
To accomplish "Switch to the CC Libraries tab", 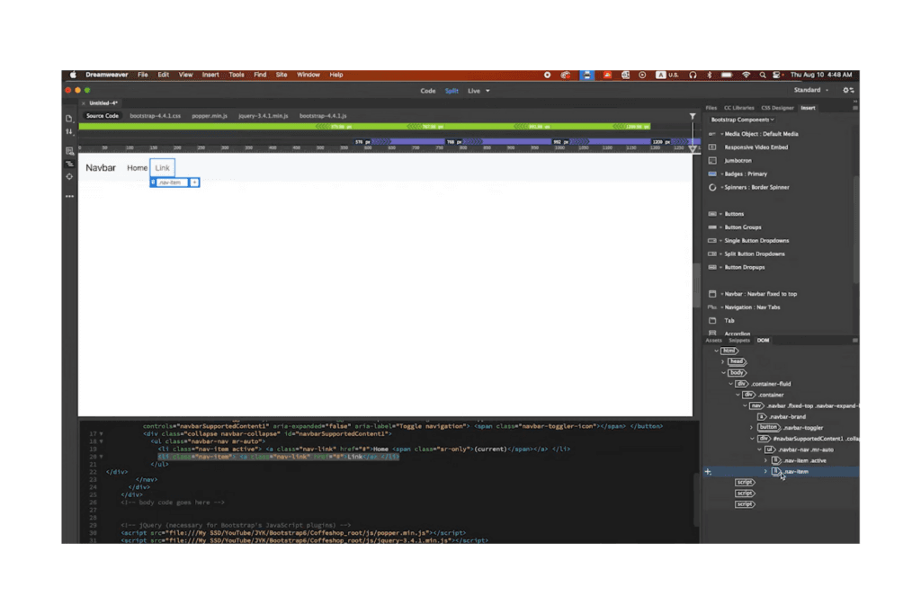I will (738, 108).
